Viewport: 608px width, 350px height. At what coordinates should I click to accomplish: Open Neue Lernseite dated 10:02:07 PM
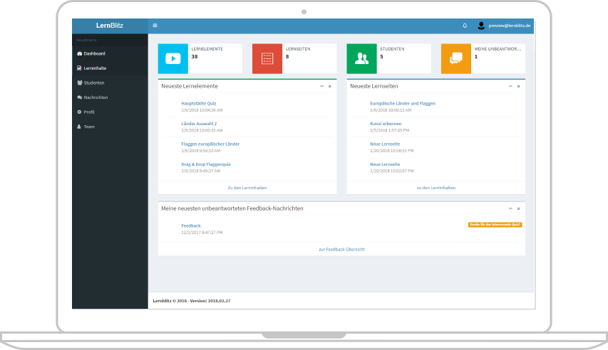[x=385, y=164]
